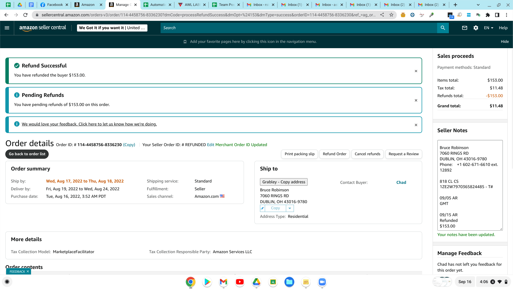Expand the Copy address dropdown arrow
This screenshot has width=513, height=289.
point(290,208)
